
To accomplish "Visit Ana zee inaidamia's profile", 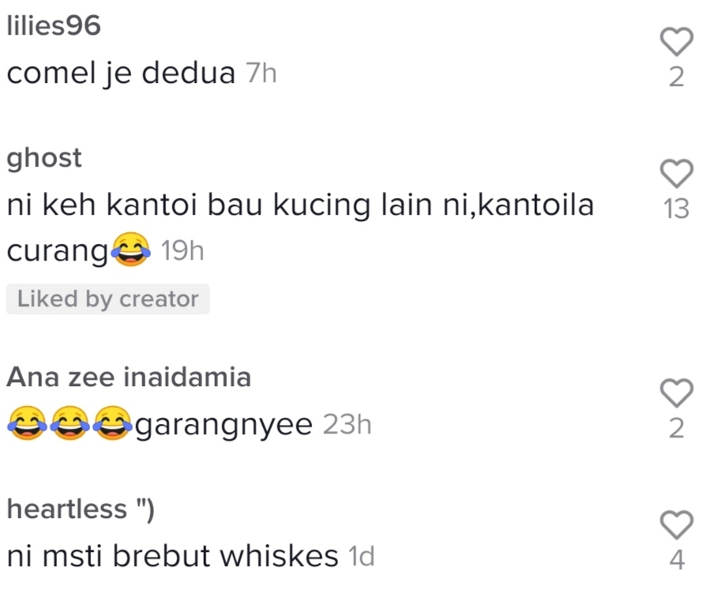I will click(x=129, y=377).
